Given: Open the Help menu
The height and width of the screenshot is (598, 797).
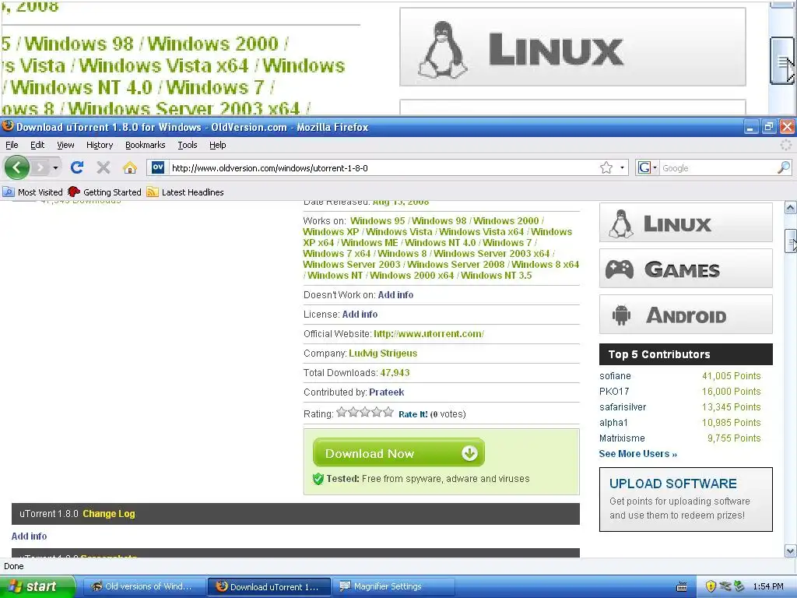Looking at the screenshot, I should coord(218,145).
